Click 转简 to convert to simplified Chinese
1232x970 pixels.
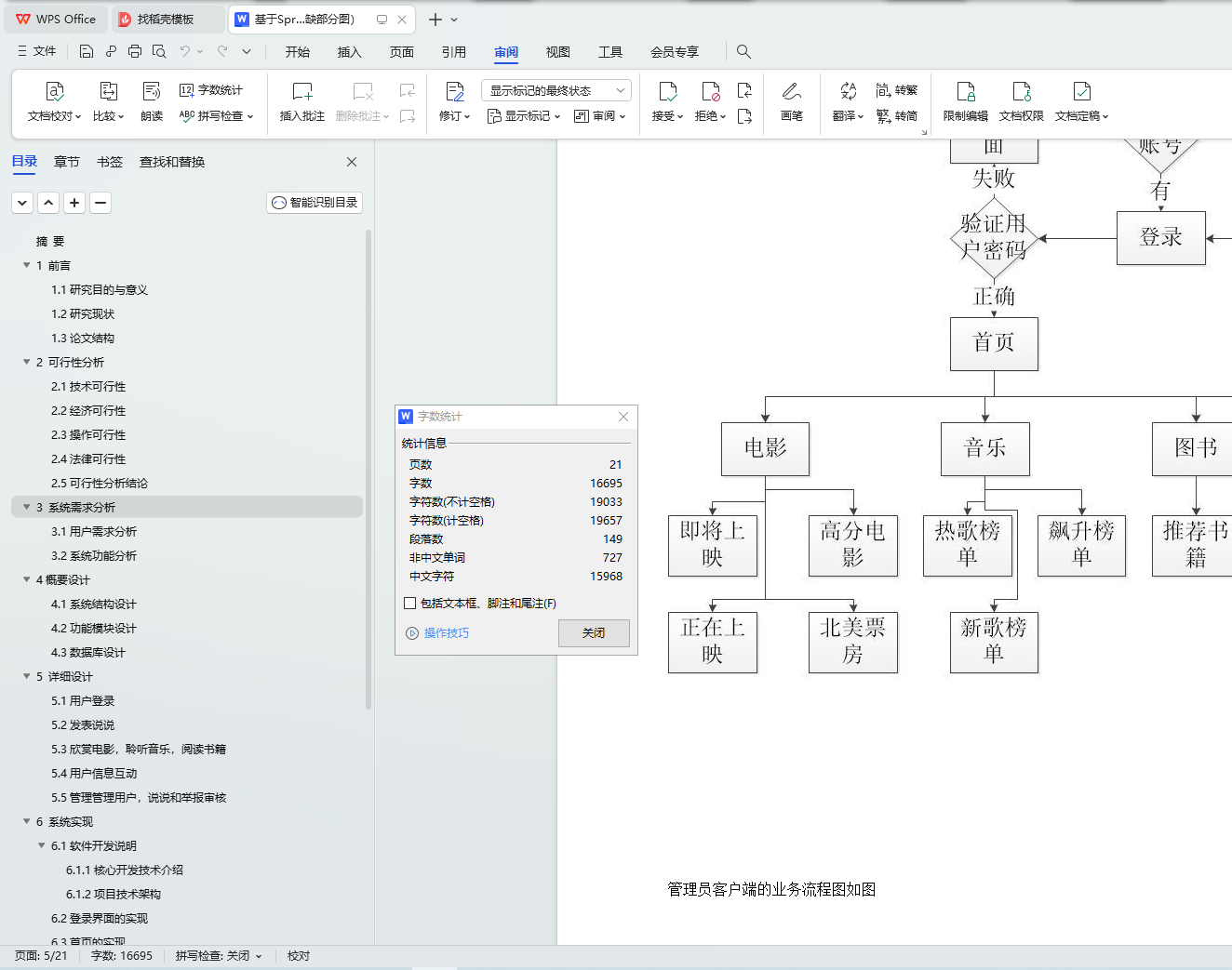[x=897, y=116]
